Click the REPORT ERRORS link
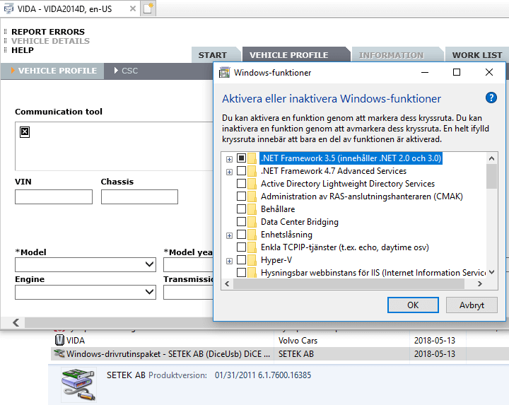This screenshot has height=405, width=509. pos(48,32)
